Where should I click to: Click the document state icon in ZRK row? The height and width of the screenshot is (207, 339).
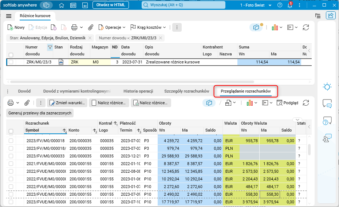(x=61, y=62)
